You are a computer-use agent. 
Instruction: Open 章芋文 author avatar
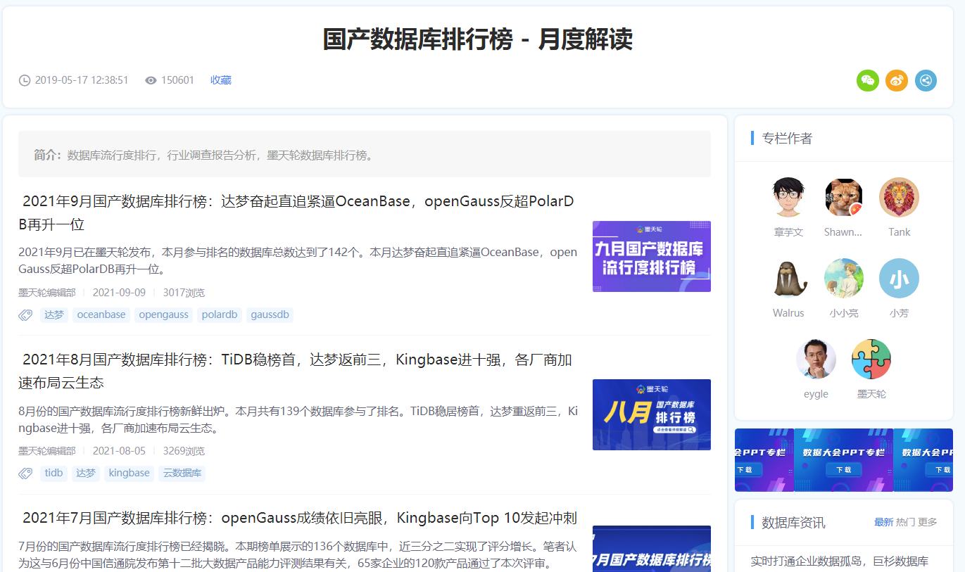pos(788,198)
